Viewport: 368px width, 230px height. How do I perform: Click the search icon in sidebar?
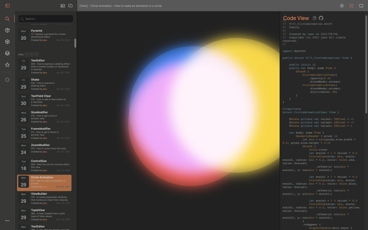(x=7, y=19)
